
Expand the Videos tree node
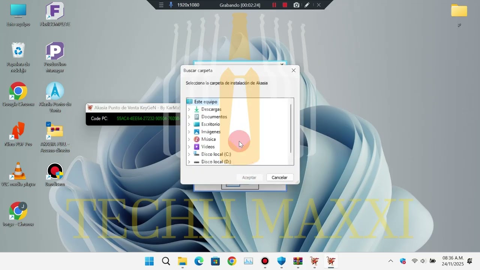coord(189,147)
